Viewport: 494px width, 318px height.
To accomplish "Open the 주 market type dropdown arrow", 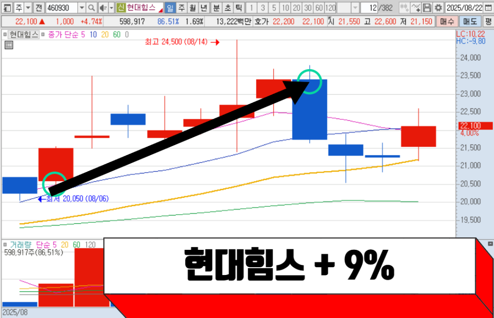I will 28,8.
